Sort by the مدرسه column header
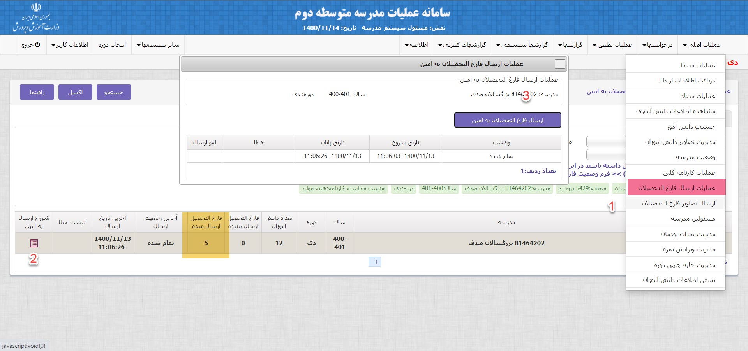748x351 pixels. pyautogui.click(x=506, y=222)
